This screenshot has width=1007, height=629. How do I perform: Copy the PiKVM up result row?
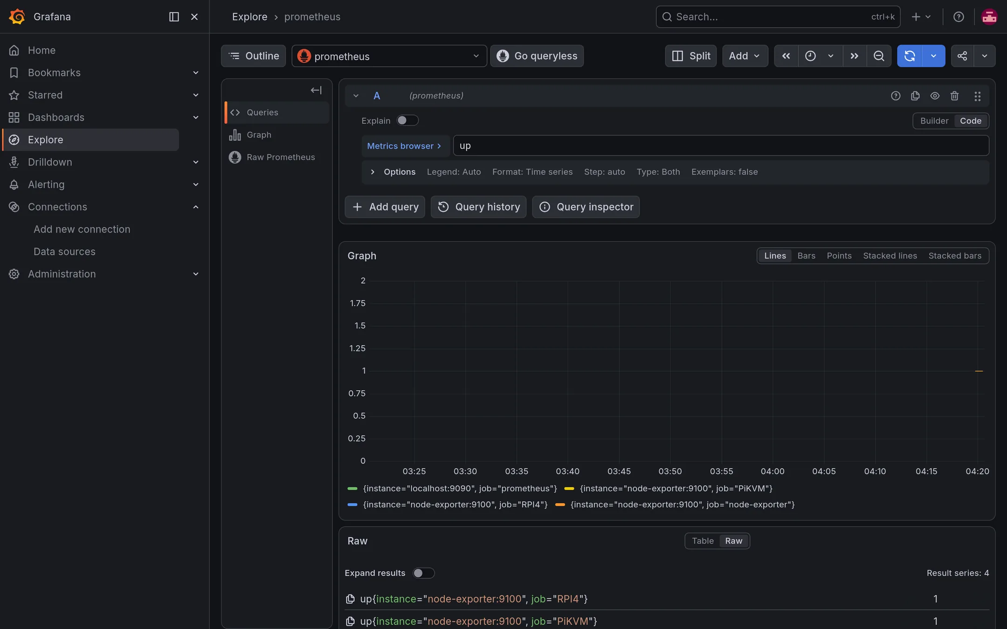[x=350, y=622]
